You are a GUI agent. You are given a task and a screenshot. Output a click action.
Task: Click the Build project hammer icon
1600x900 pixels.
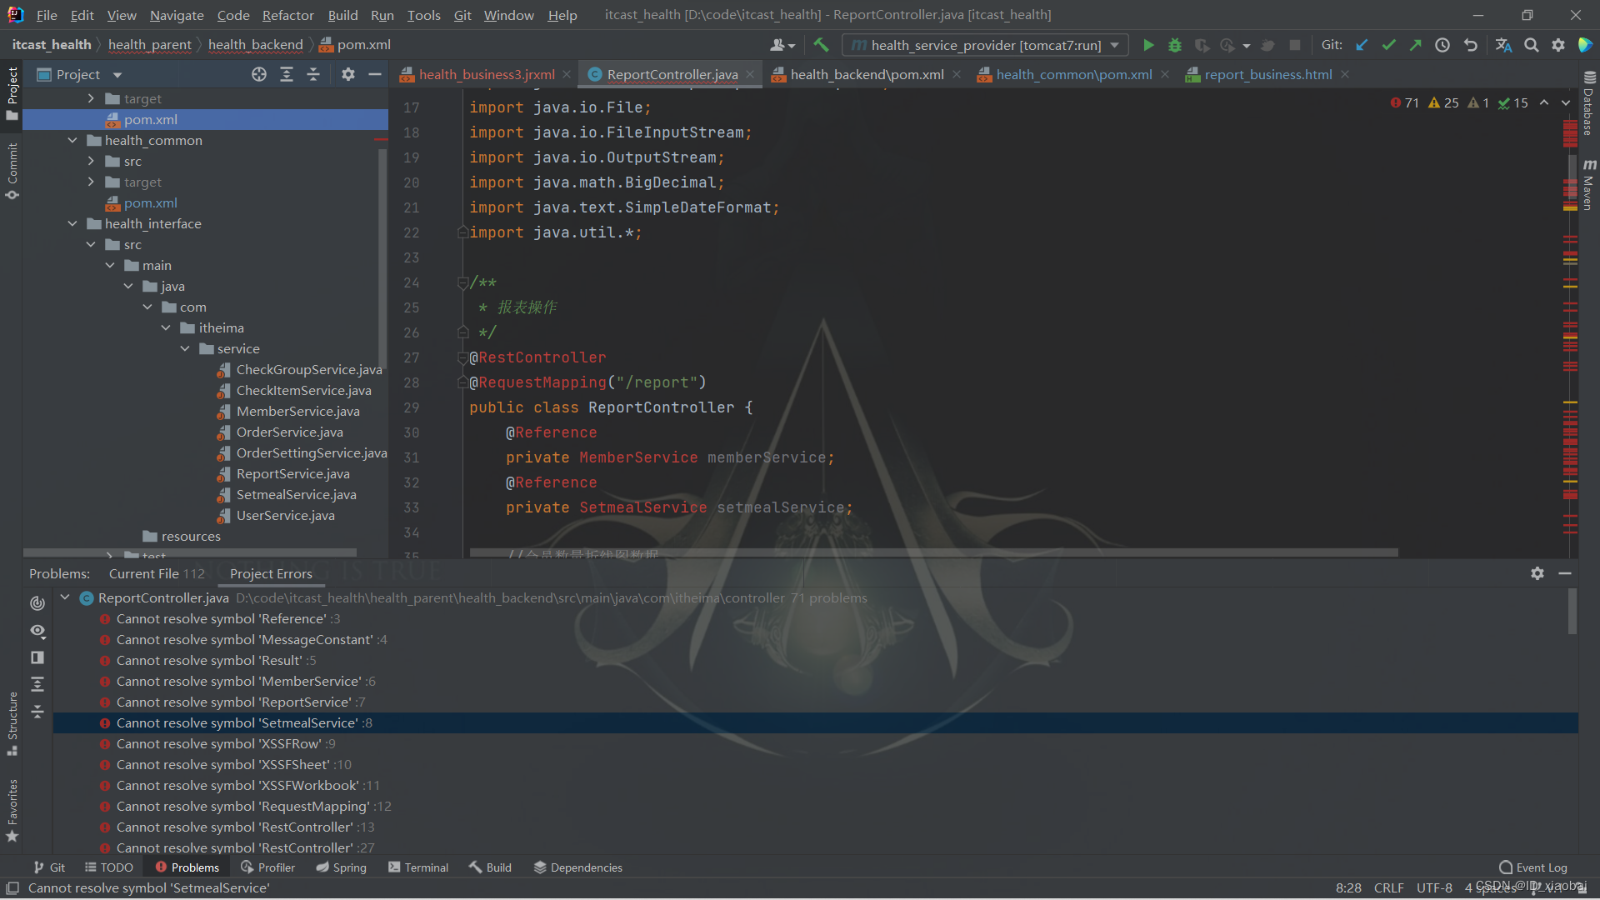click(821, 45)
